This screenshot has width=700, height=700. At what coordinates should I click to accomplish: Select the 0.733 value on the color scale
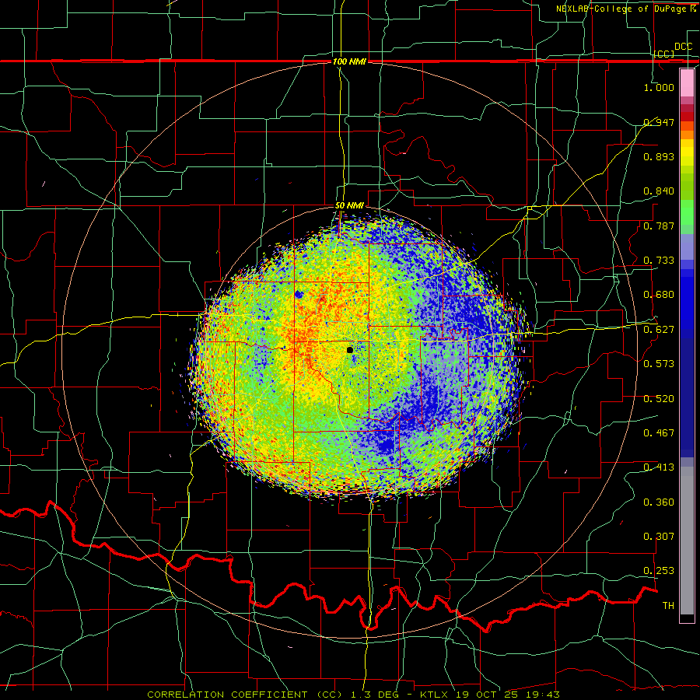pyautogui.click(x=659, y=261)
